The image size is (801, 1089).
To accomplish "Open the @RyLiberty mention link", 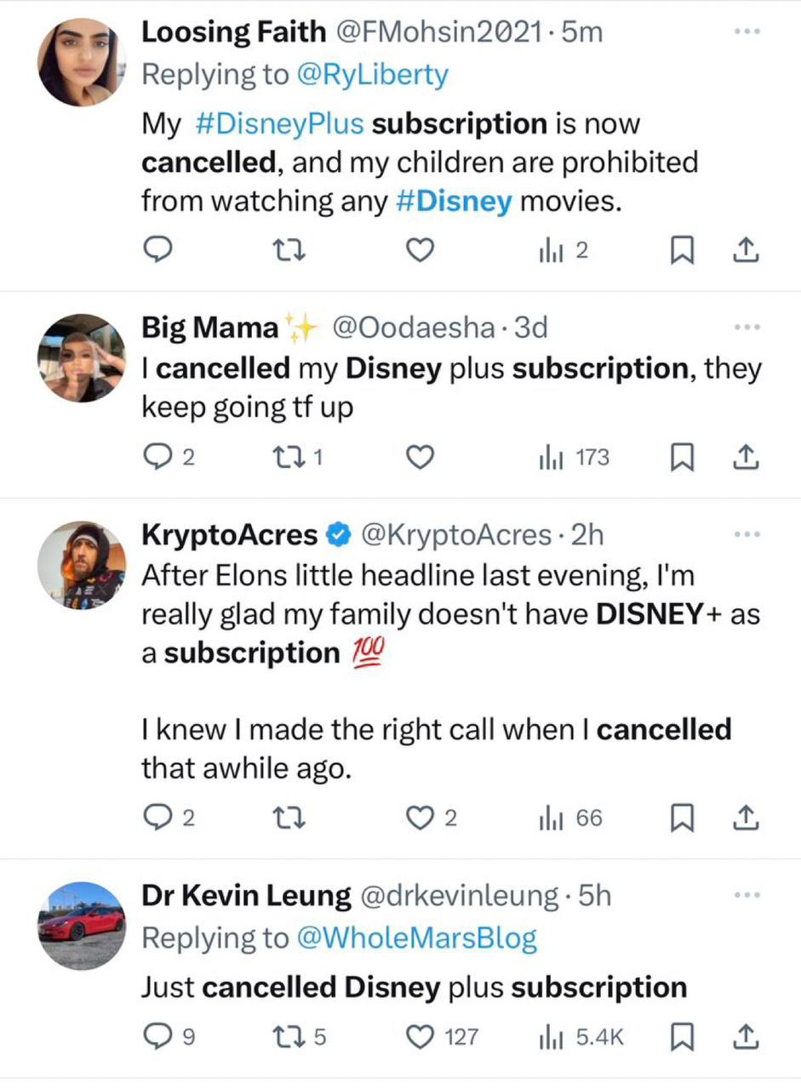I will pos(371,75).
